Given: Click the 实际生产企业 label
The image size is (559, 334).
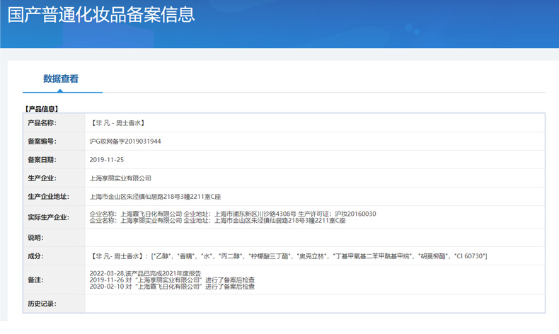Looking at the screenshot, I should click(48, 217).
